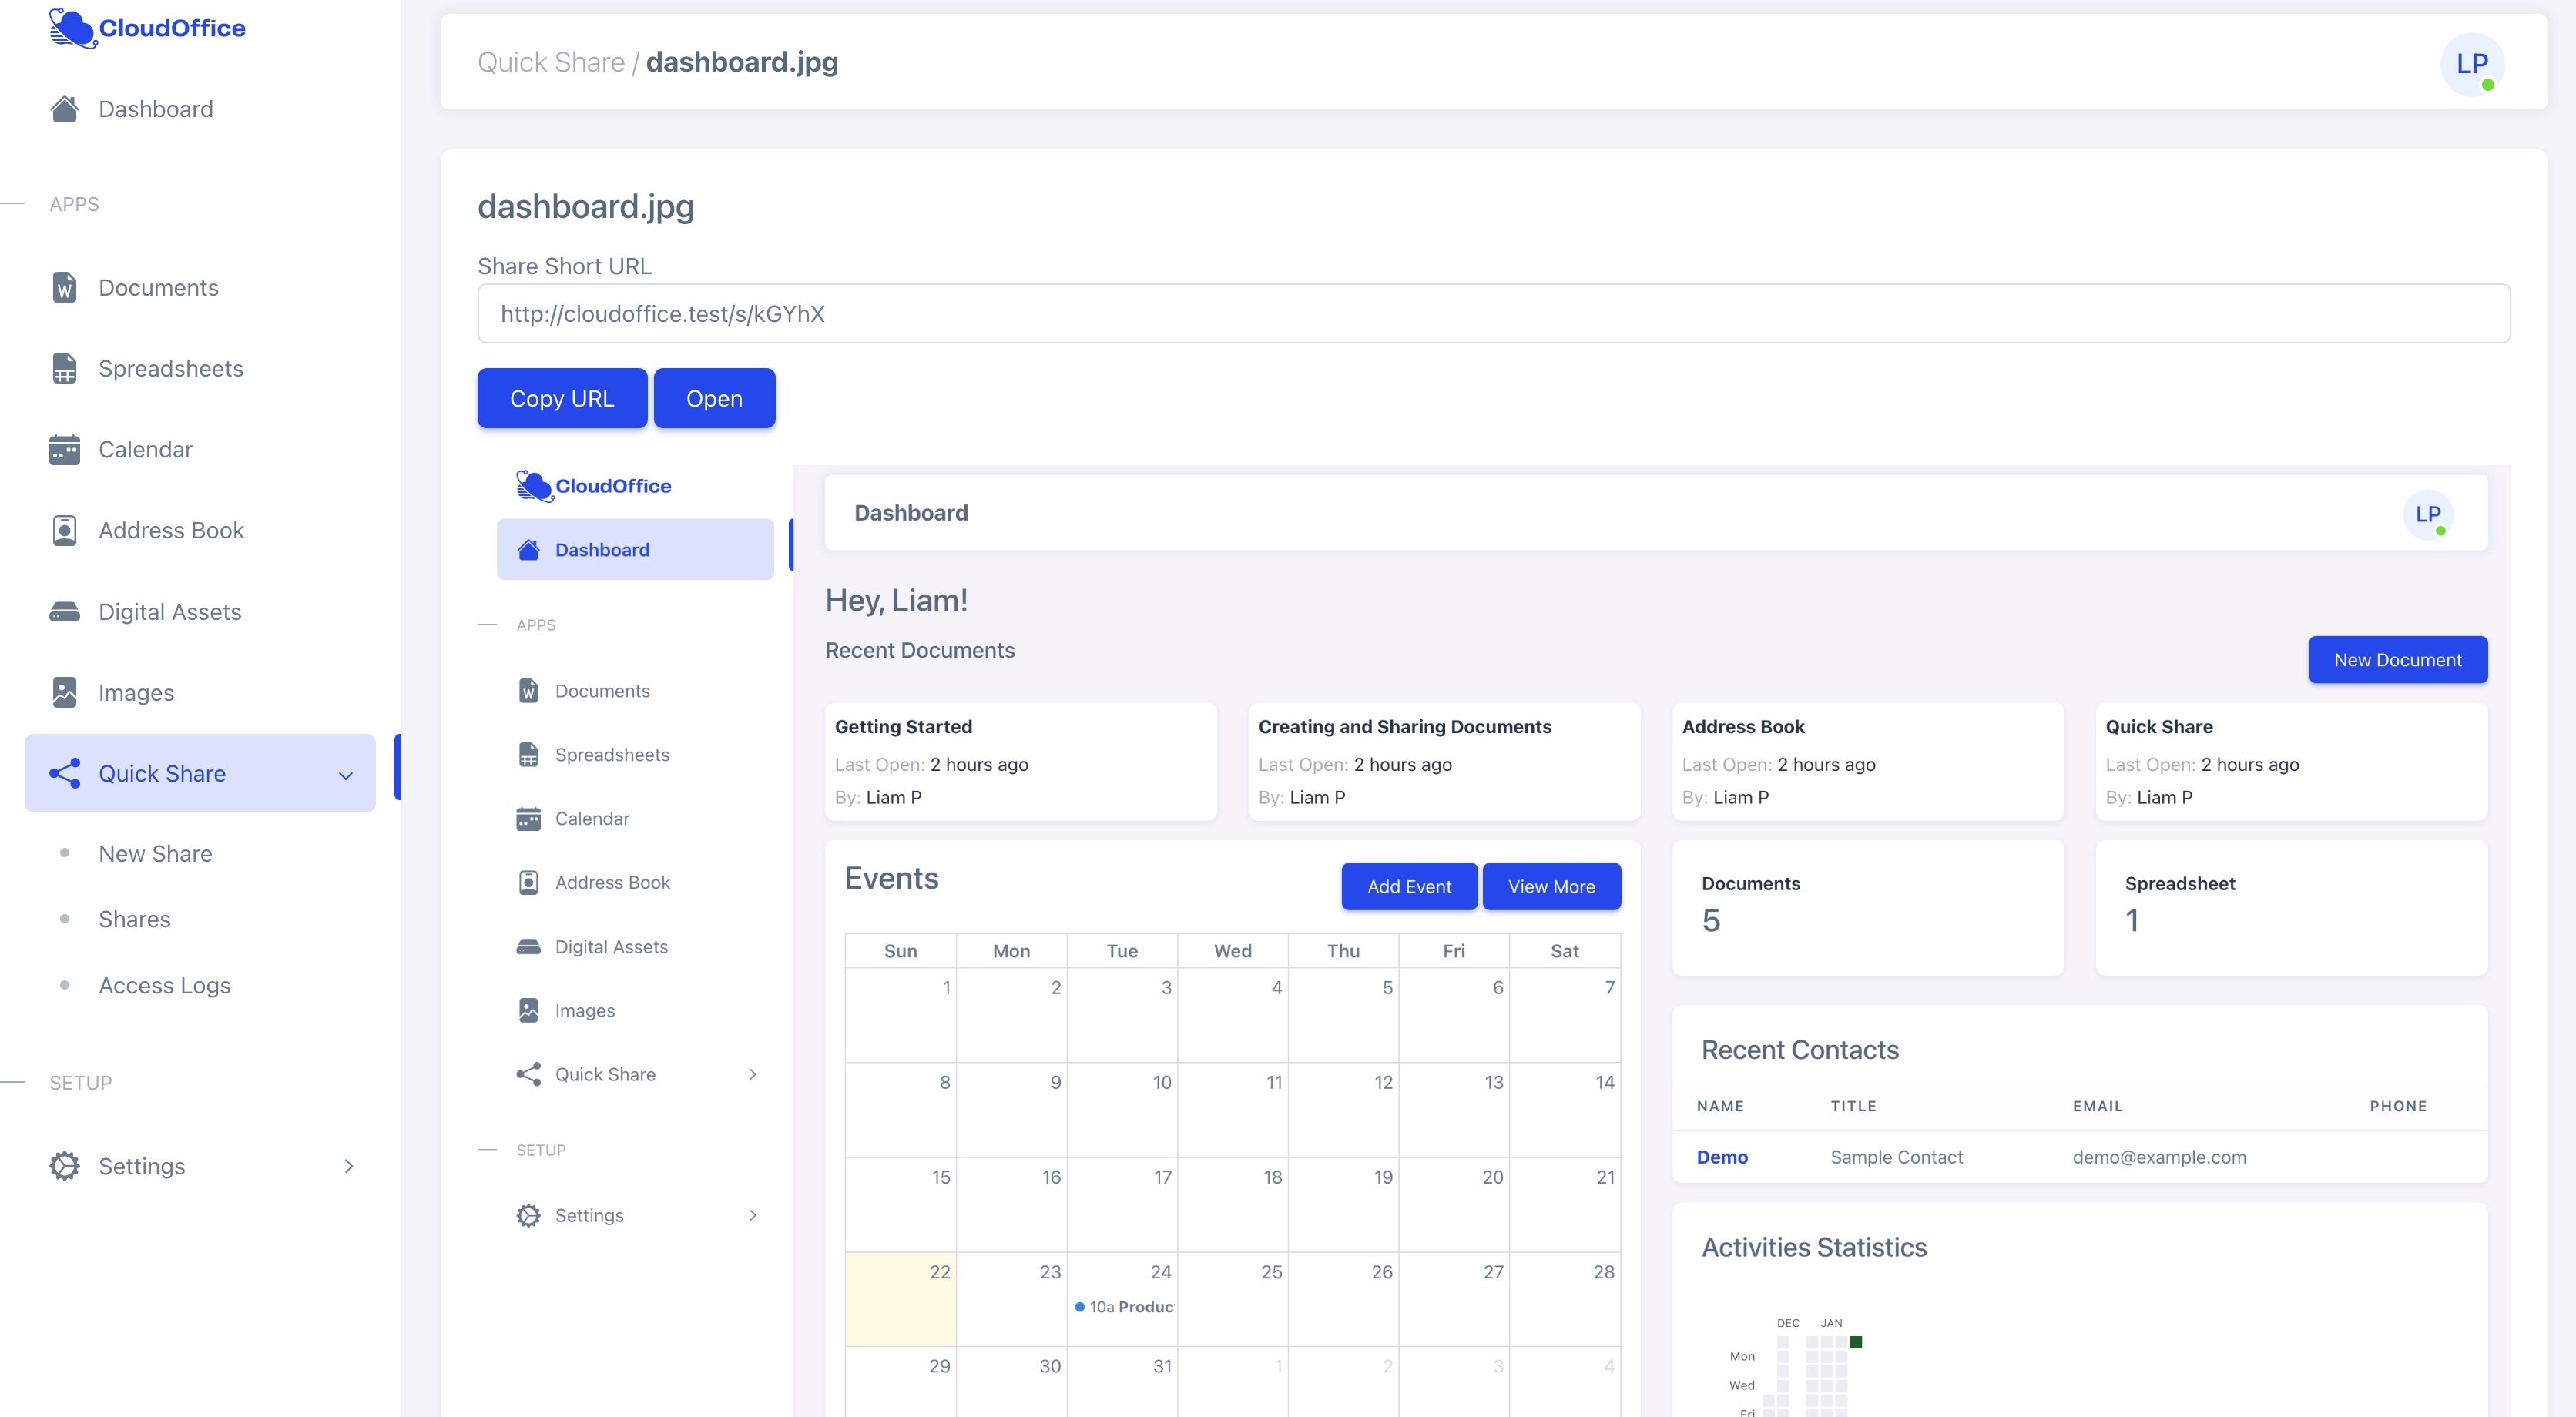Click the Digital Assets icon in the preview sidebar
This screenshot has height=1417, width=2576.
528,947
